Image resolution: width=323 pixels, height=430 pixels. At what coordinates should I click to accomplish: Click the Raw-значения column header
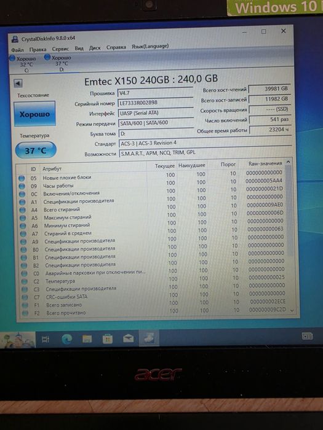coord(265,163)
